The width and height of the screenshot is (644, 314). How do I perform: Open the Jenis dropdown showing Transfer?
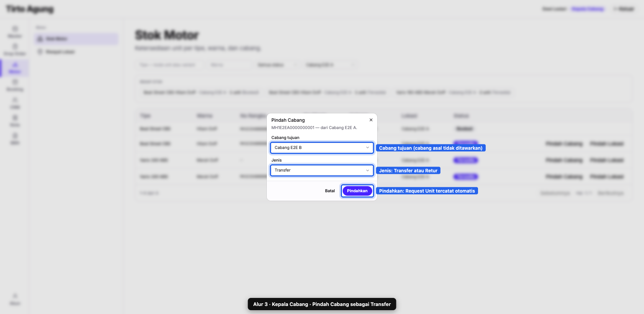(322, 170)
